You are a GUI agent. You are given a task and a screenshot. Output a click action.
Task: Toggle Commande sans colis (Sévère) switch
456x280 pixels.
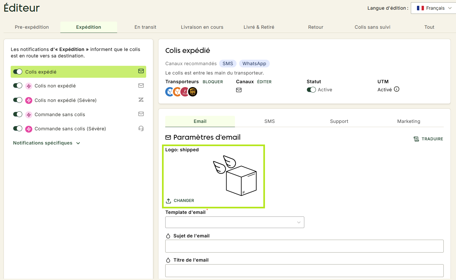tap(18, 128)
